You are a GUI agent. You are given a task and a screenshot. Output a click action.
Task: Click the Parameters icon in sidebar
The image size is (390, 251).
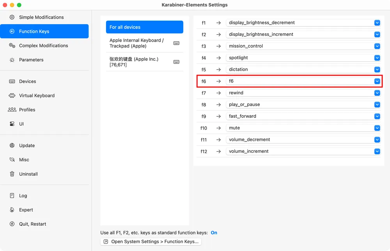click(12, 60)
